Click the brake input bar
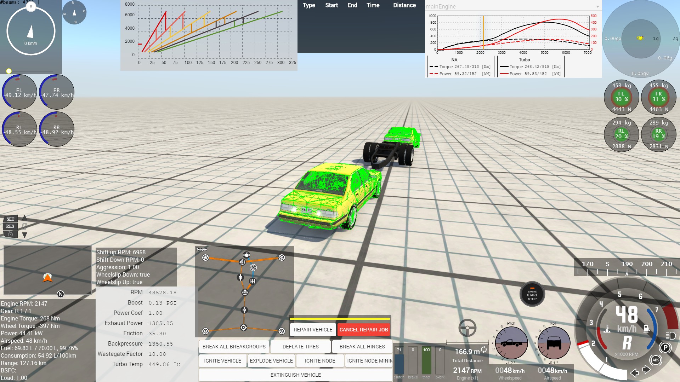Screen dimensions: 680x382 [413, 360]
